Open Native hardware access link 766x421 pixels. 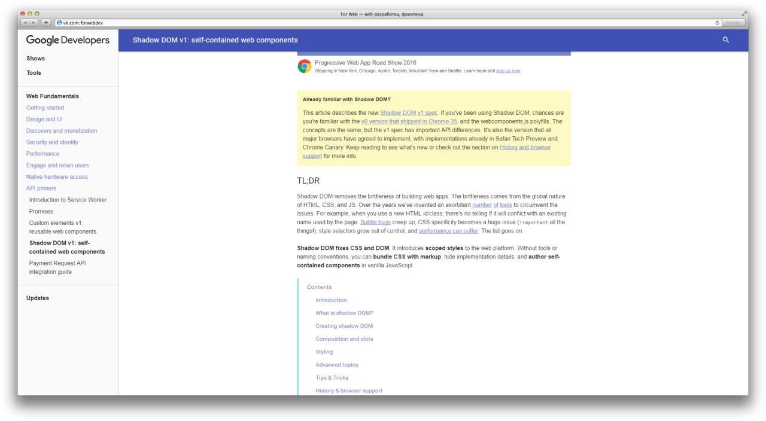click(57, 176)
